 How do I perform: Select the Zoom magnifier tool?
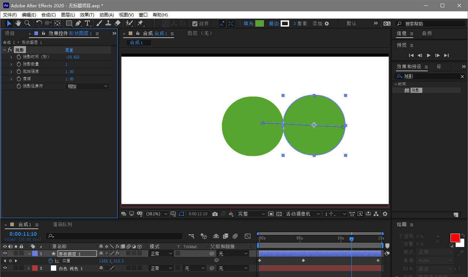coord(27,23)
